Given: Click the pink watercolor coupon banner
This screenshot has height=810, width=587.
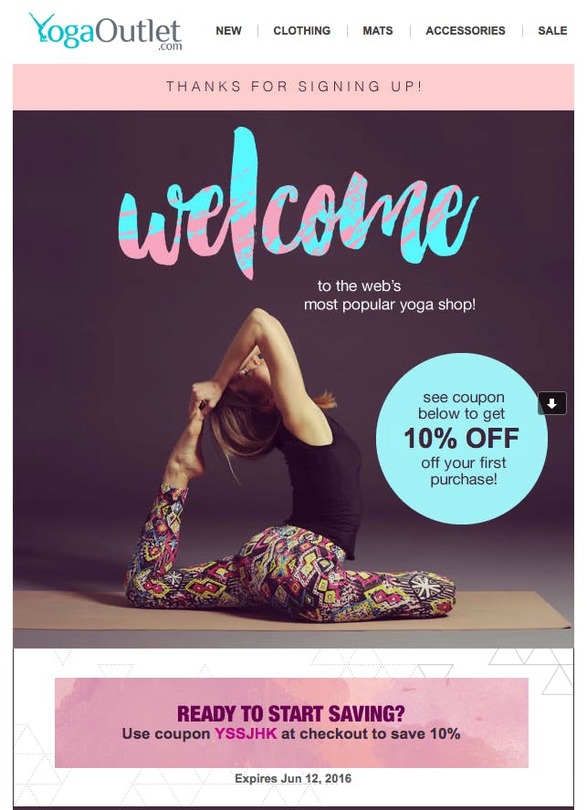Looking at the screenshot, I should [292, 722].
